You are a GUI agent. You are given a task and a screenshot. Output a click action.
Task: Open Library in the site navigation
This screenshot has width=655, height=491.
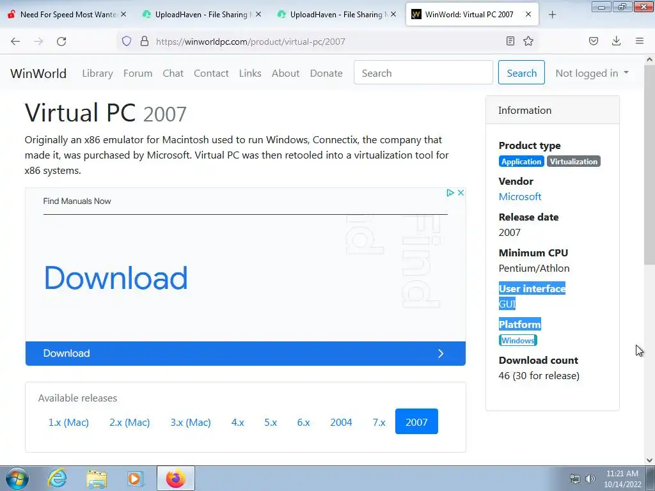tap(97, 73)
